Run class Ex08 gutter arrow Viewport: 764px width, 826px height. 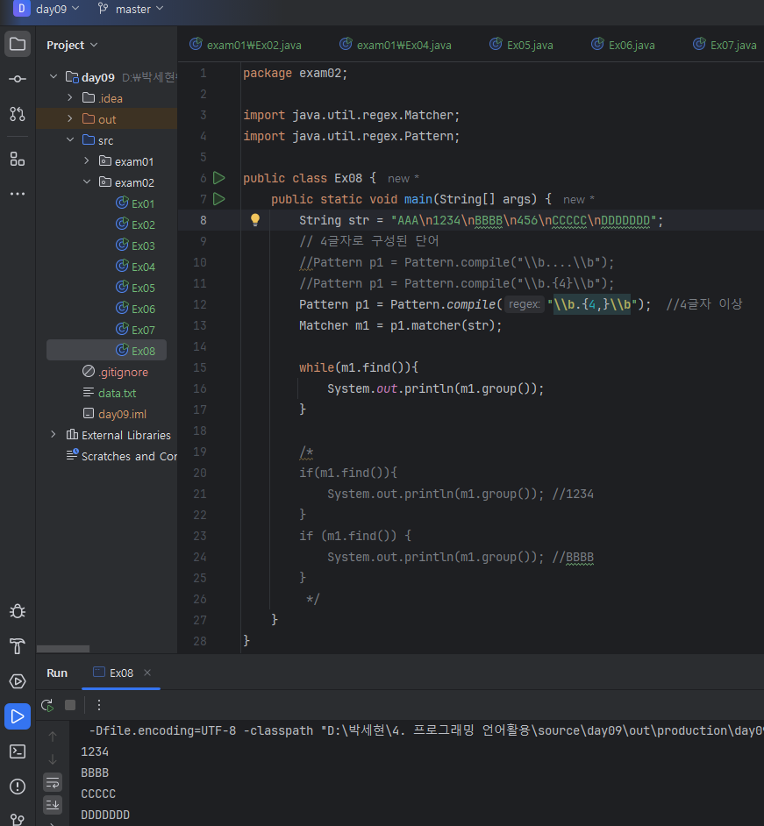[x=219, y=178]
